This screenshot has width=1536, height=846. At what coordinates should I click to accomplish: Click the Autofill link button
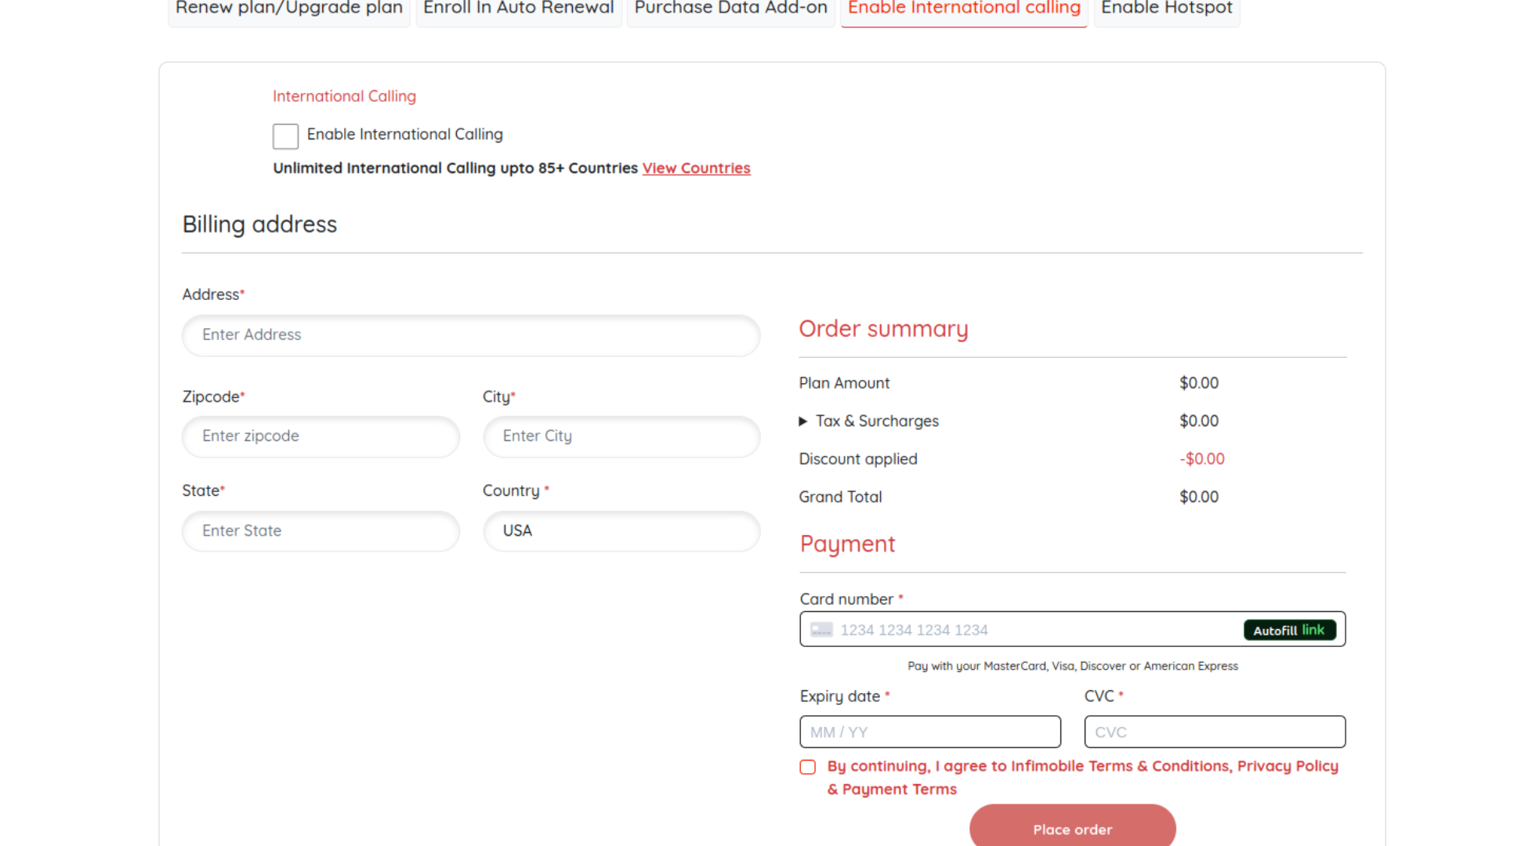pyautogui.click(x=1289, y=630)
